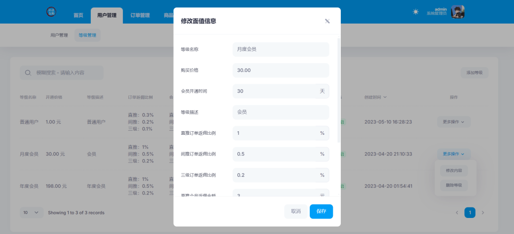
Task: Open the admin avatar menu
Action: click(458, 12)
